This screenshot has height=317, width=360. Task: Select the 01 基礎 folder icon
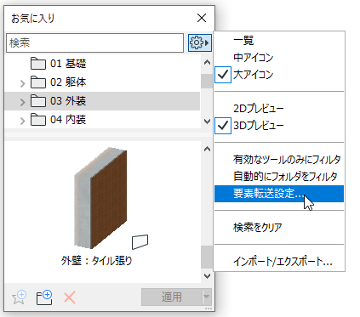[38, 64]
